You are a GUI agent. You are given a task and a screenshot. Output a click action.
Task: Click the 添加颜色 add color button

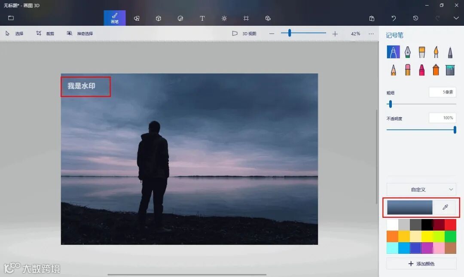[x=421, y=263]
